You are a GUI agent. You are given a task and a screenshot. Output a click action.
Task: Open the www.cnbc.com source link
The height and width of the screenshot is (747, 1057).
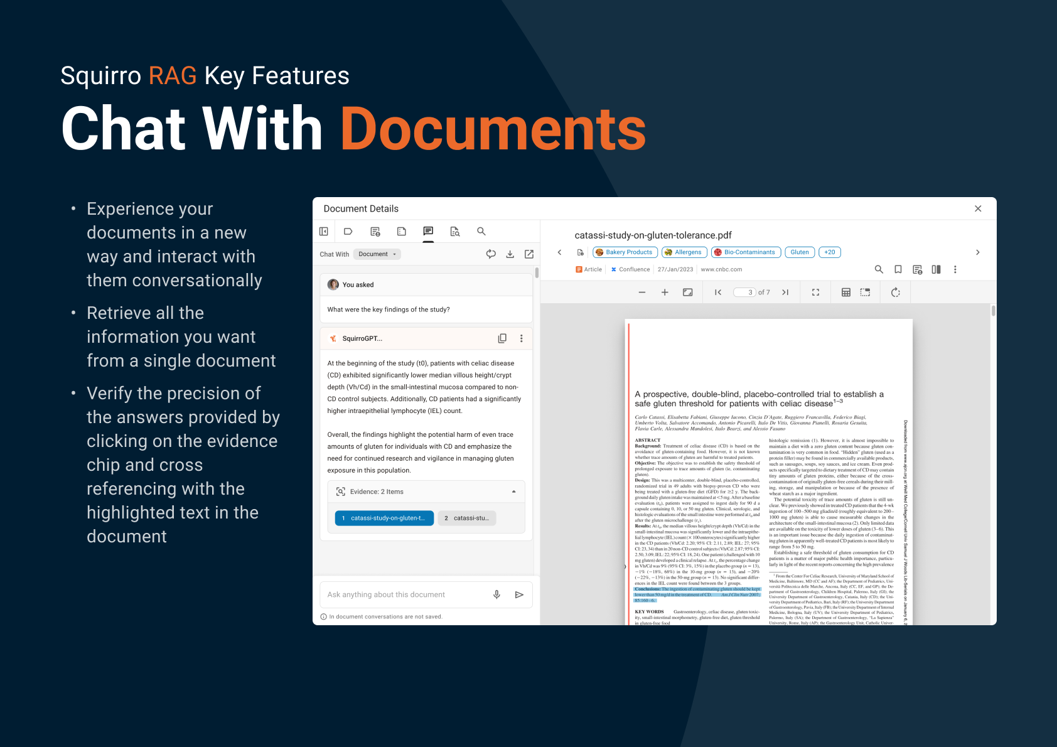(721, 269)
